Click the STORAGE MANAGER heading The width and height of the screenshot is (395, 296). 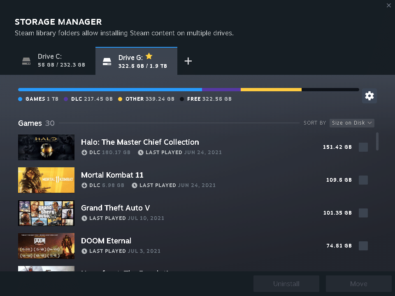58,22
